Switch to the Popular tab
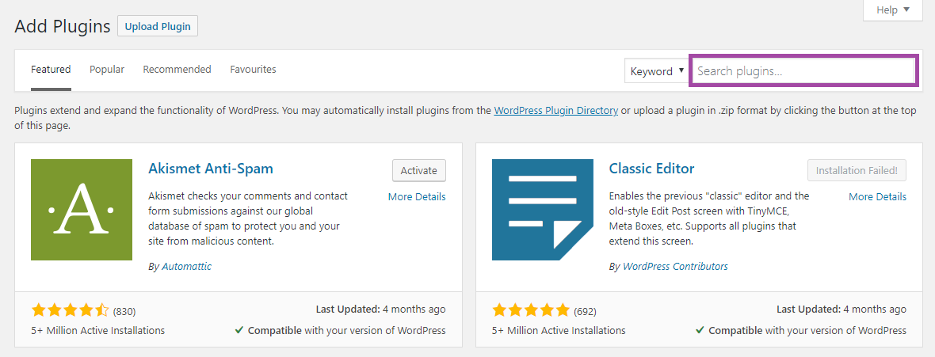The image size is (935, 357). (107, 70)
